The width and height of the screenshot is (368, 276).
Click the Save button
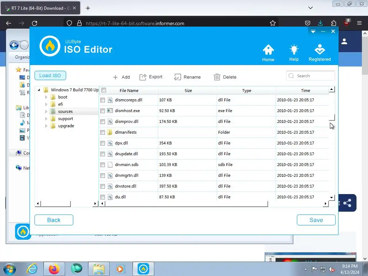click(x=316, y=220)
